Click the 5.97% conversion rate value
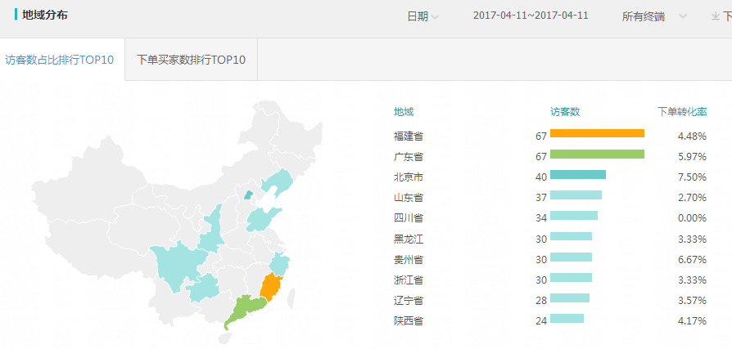The height and width of the screenshot is (349, 732). [x=692, y=157]
